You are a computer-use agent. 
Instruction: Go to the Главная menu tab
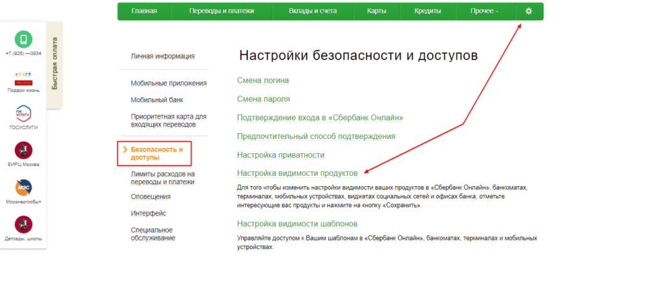[x=144, y=11]
